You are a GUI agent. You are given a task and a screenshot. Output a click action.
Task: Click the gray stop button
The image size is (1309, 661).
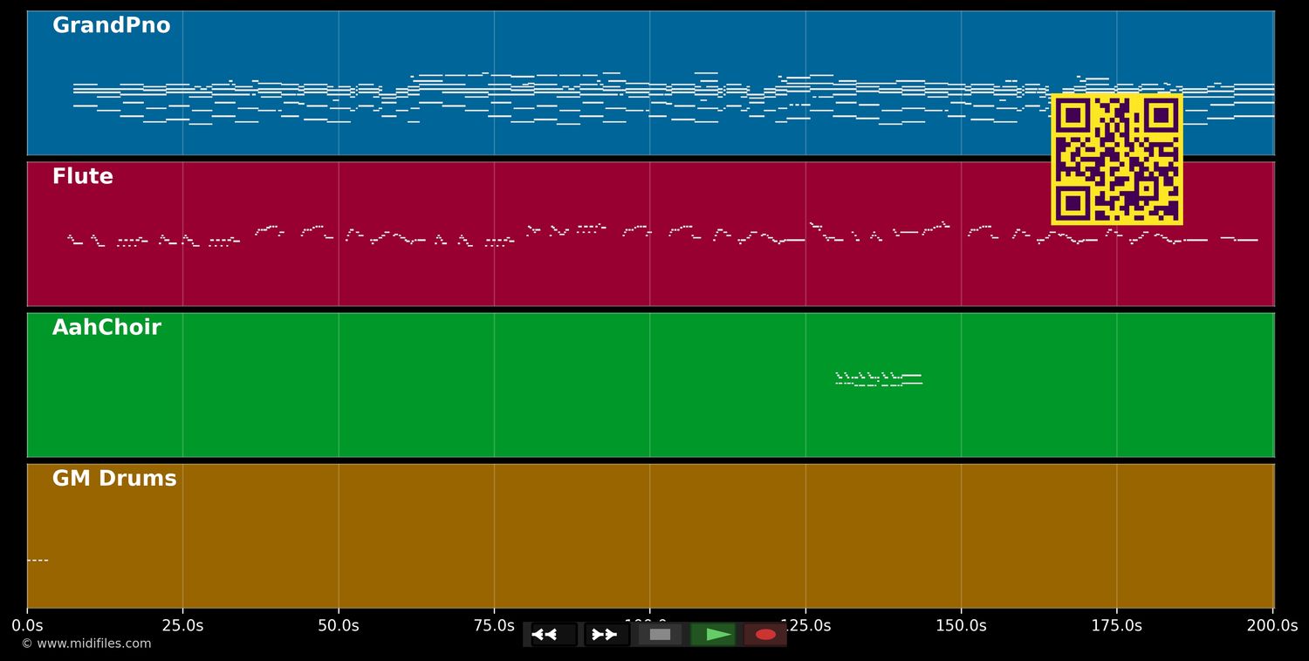(660, 634)
